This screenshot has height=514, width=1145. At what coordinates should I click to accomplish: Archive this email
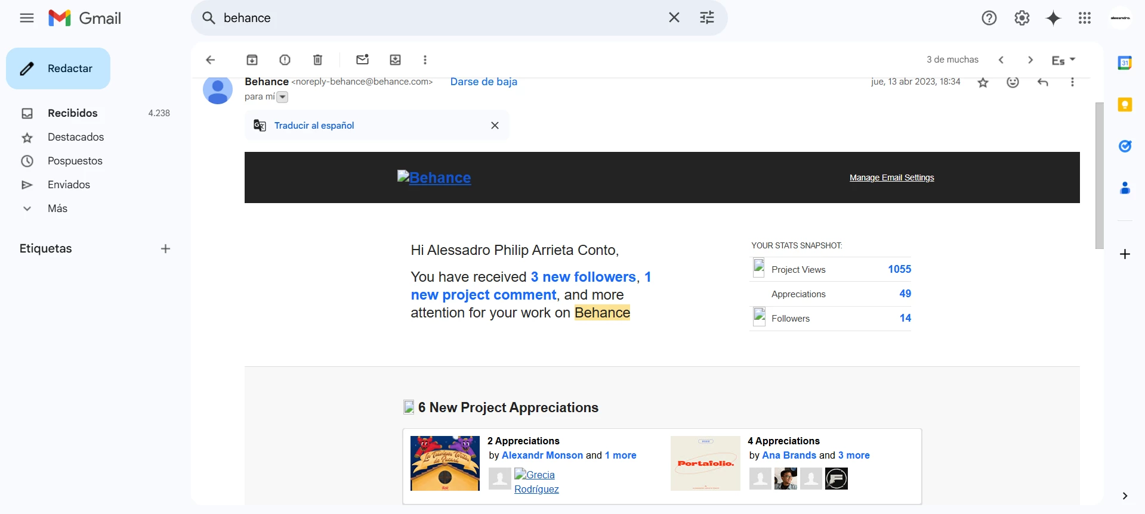(x=252, y=60)
